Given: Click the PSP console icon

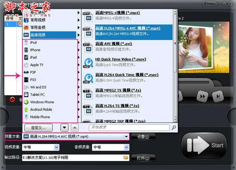Looking at the screenshot, I should coord(26,72).
